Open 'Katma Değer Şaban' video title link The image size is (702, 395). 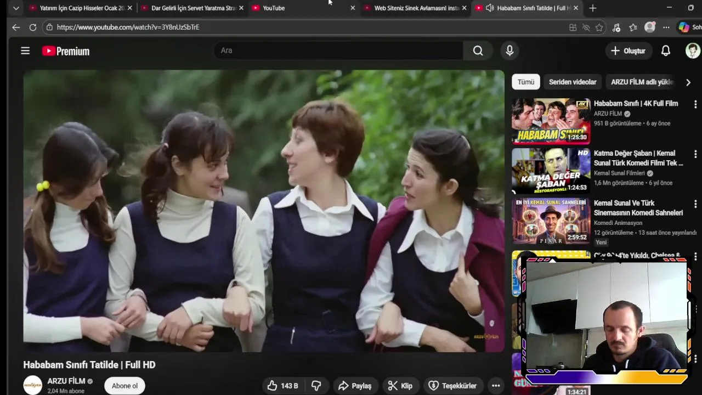(638, 158)
